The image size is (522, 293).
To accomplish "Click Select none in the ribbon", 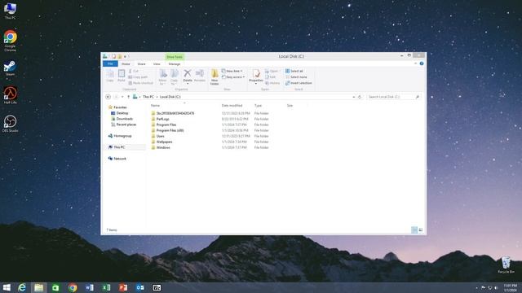I will point(296,77).
